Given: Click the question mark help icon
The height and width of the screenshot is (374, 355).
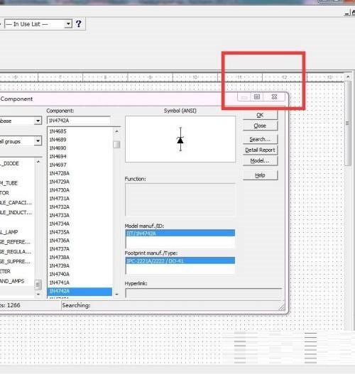Looking at the screenshot, I should click(x=79, y=24).
